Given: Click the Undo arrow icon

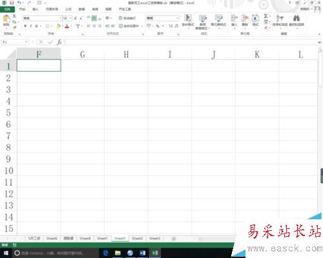Looking at the screenshot, I should pos(19,3).
